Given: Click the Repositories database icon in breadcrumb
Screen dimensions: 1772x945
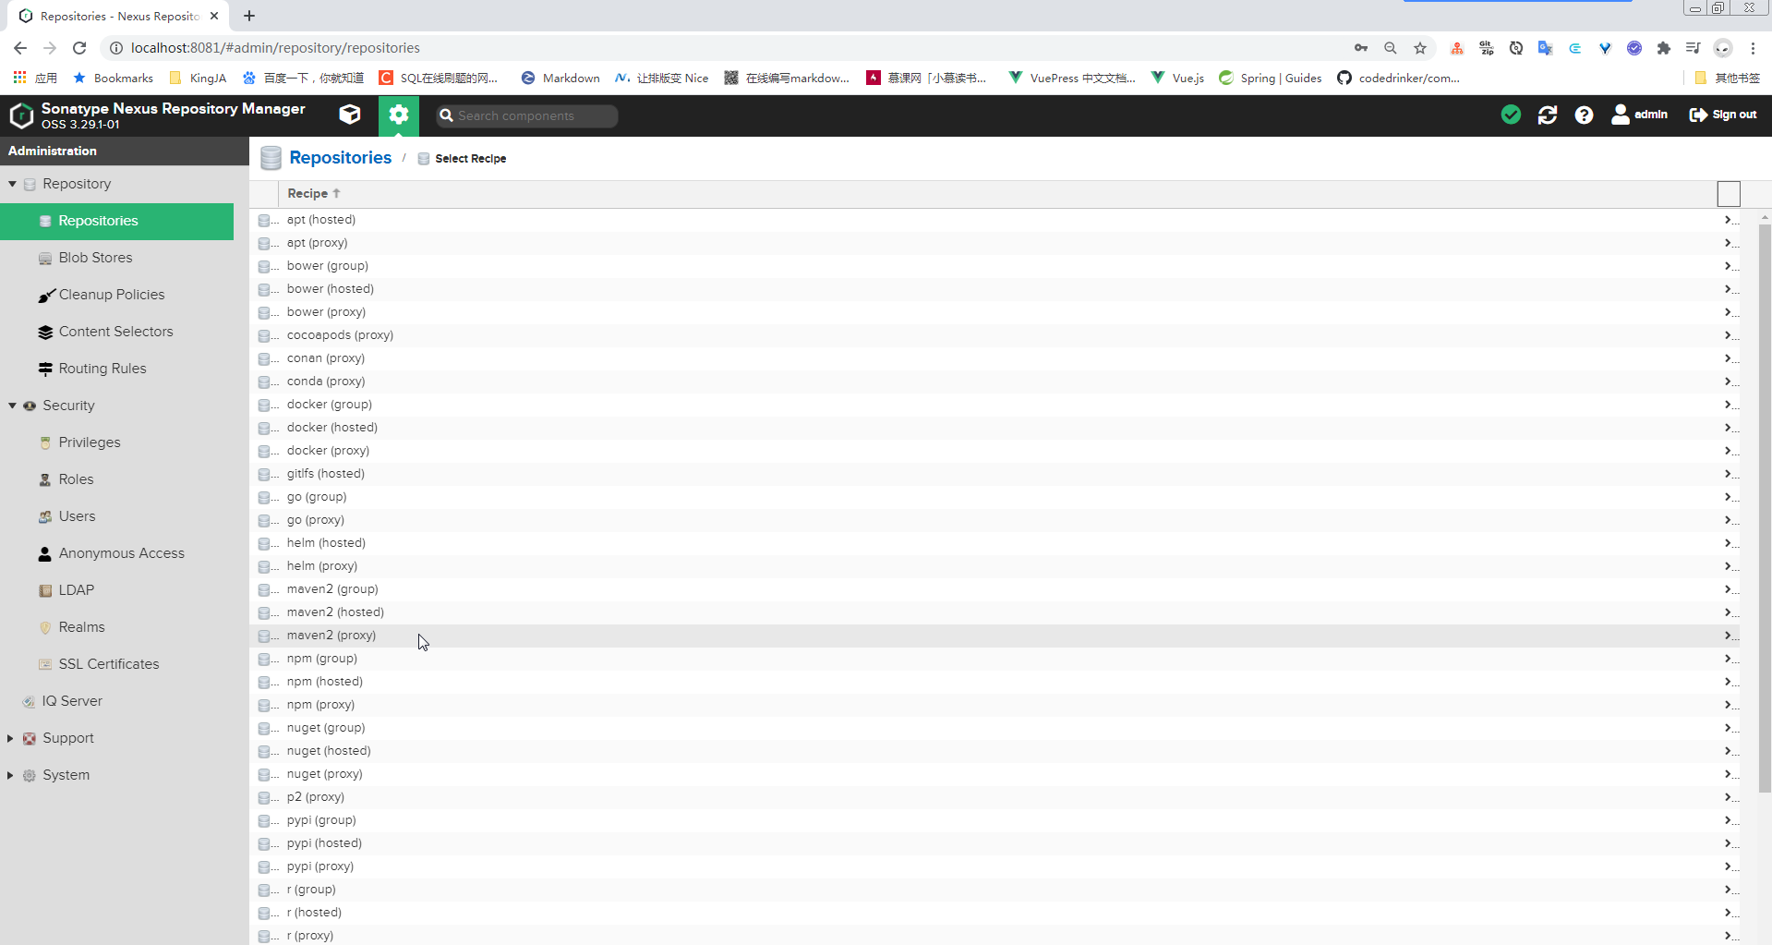Looking at the screenshot, I should coord(271,158).
